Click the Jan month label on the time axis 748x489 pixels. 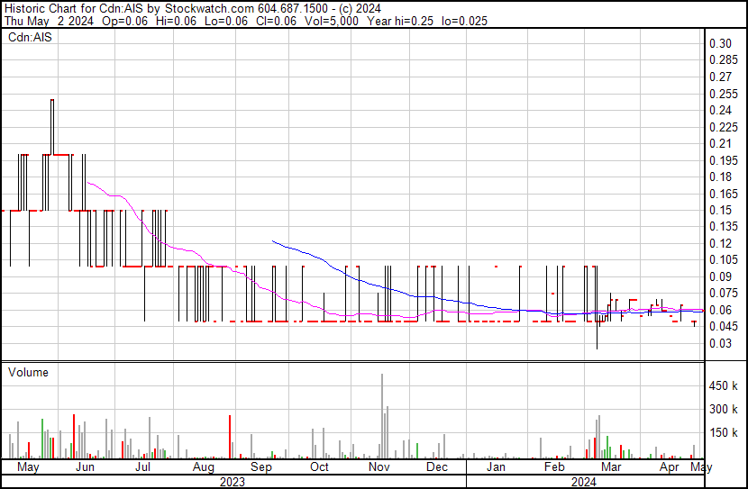pyautogui.click(x=495, y=467)
